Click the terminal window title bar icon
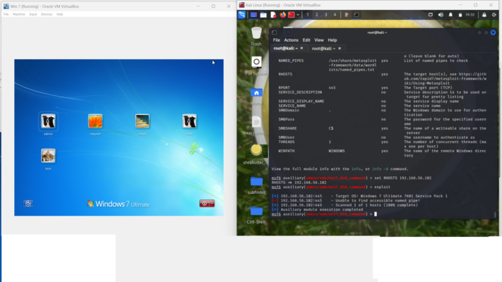 coord(275,32)
